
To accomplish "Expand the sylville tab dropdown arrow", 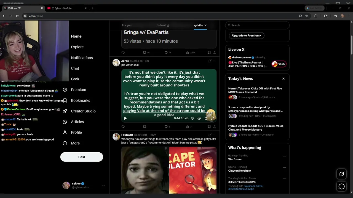I will 205,25.
